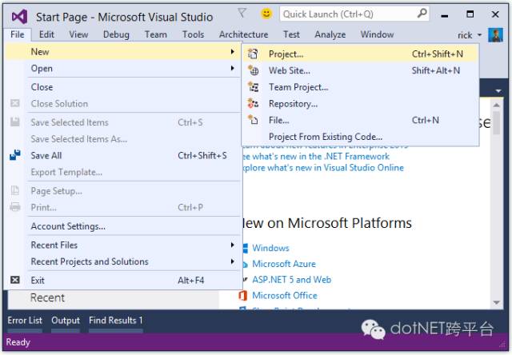Open the Analyze menu
Image resolution: width=512 pixels, height=355 pixels.
[x=330, y=34]
